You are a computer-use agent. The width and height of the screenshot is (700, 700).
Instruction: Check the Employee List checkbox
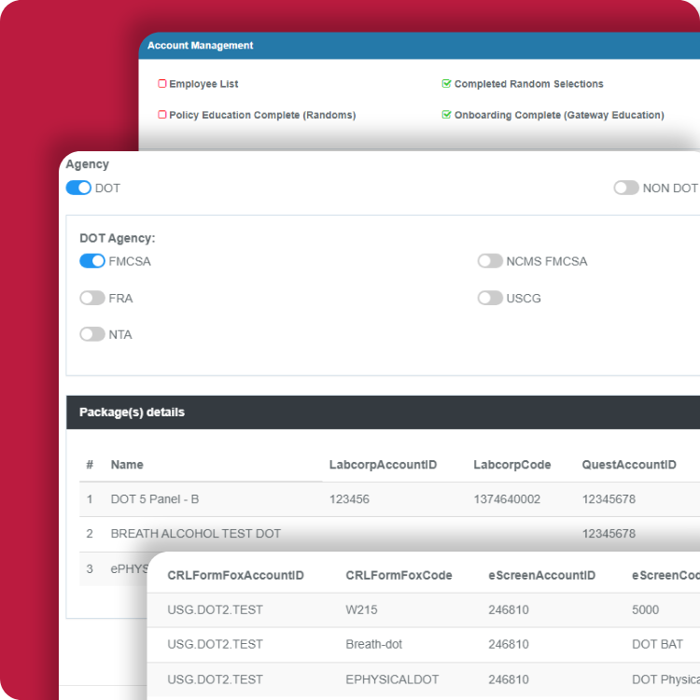pyautogui.click(x=162, y=83)
